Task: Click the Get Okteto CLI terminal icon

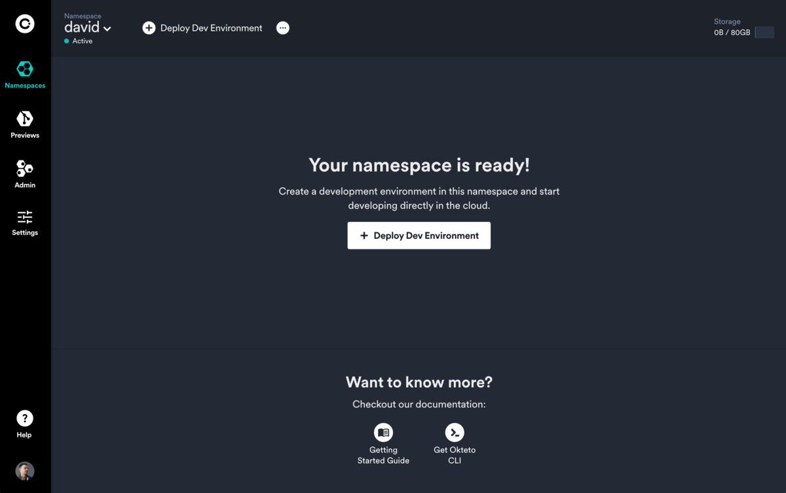Action: (455, 432)
